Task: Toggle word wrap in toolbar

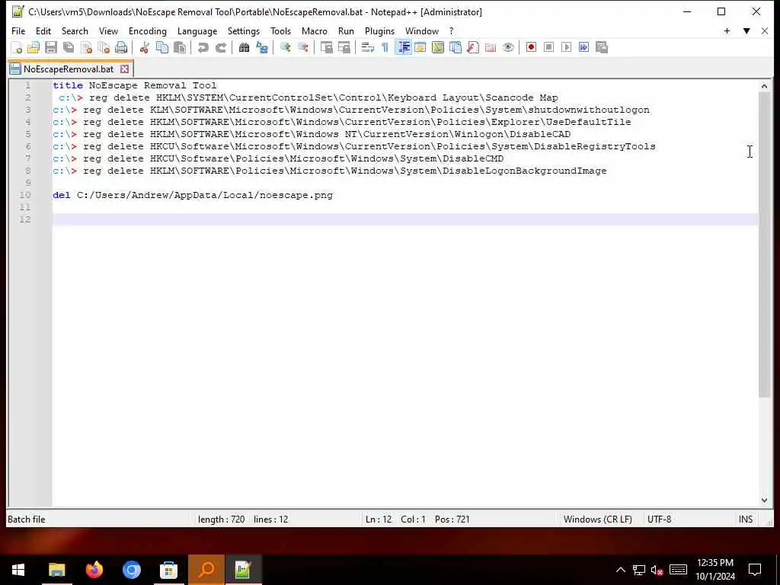Action: [x=367, y=47]
